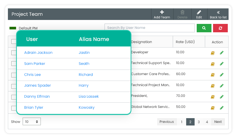Check the Adrain Jackson row checkbox

pos(14,53)
